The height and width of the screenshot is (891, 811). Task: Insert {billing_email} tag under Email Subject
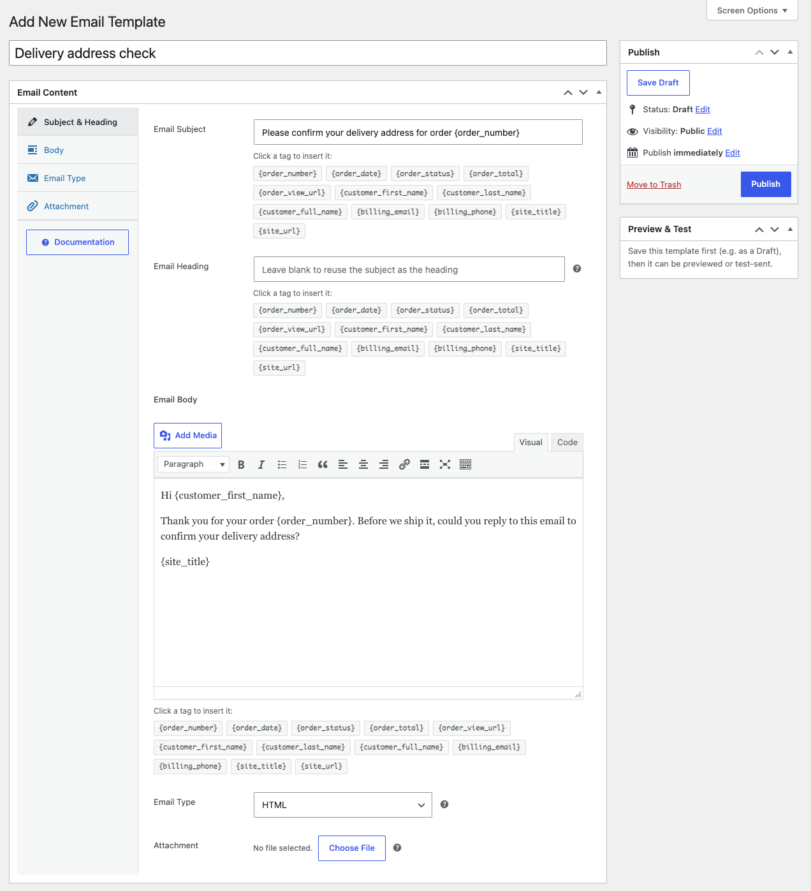point(388,212)
